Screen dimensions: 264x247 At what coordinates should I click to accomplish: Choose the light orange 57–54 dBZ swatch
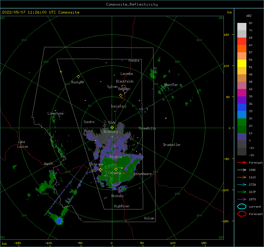[x=242, y=56]
